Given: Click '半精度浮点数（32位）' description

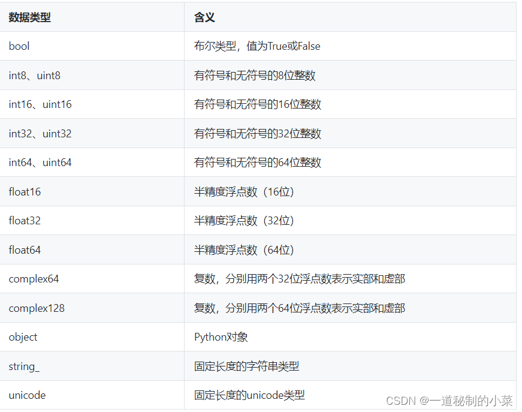Looking at the screenshot, I should coord(244,221).
